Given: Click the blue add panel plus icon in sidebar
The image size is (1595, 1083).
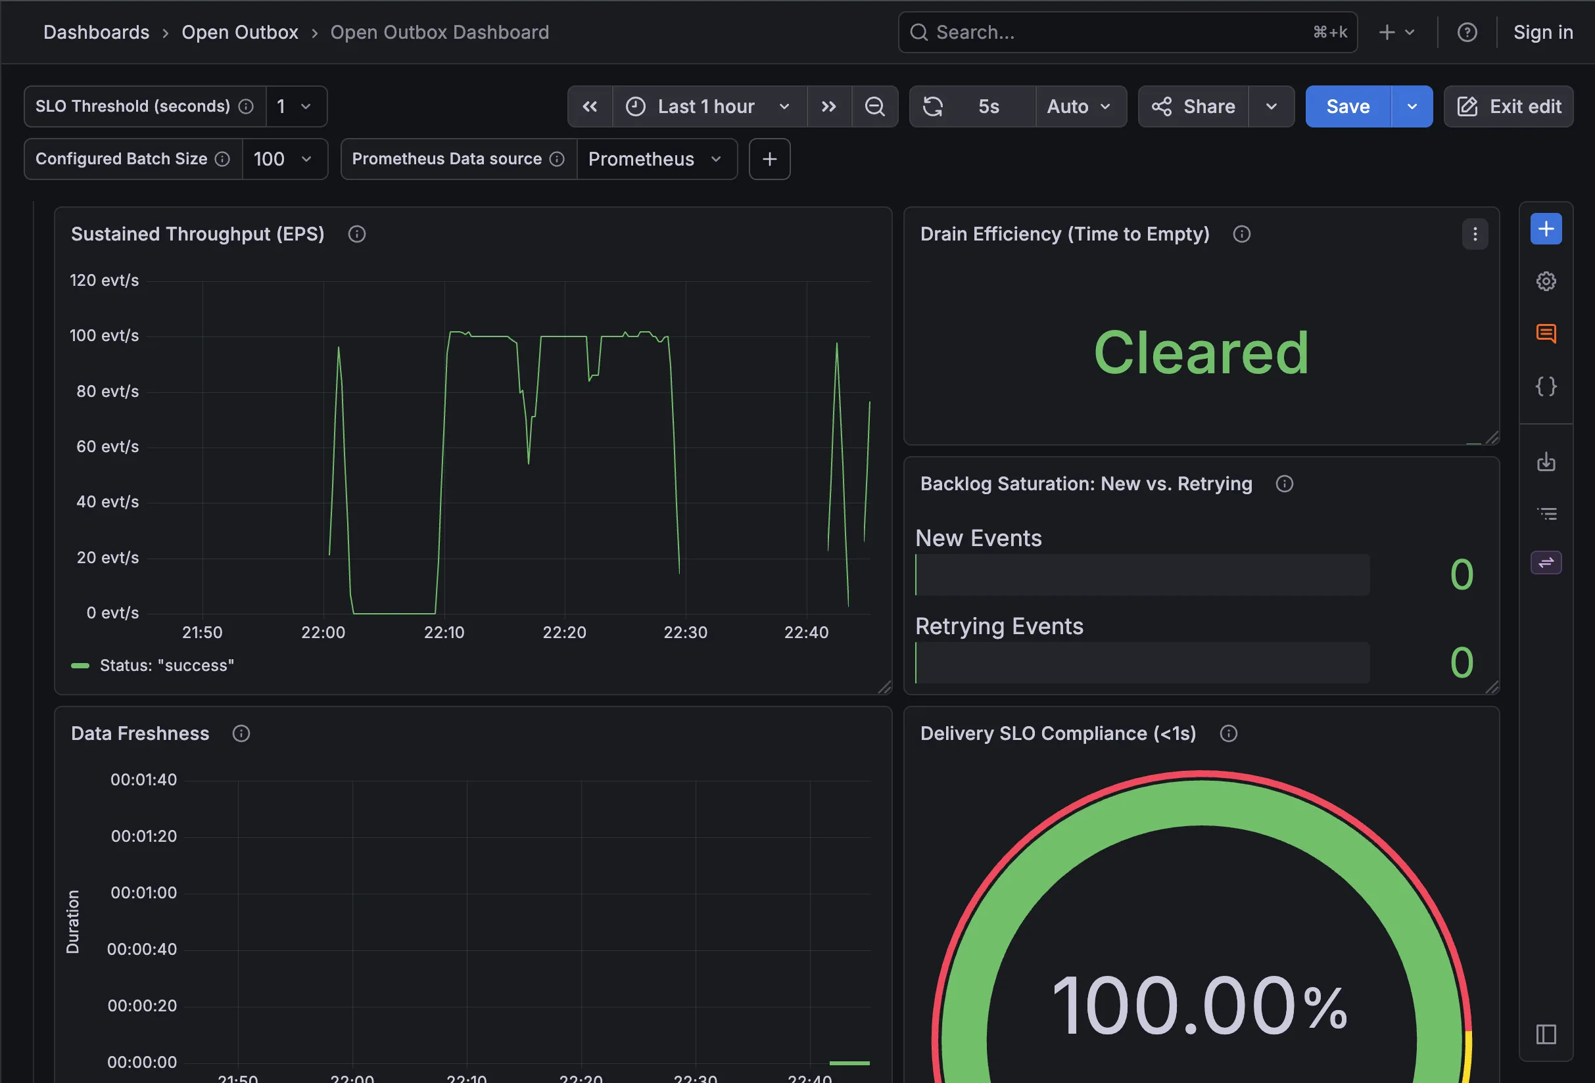Looking at the screenshot, I should click(1546, 229).
